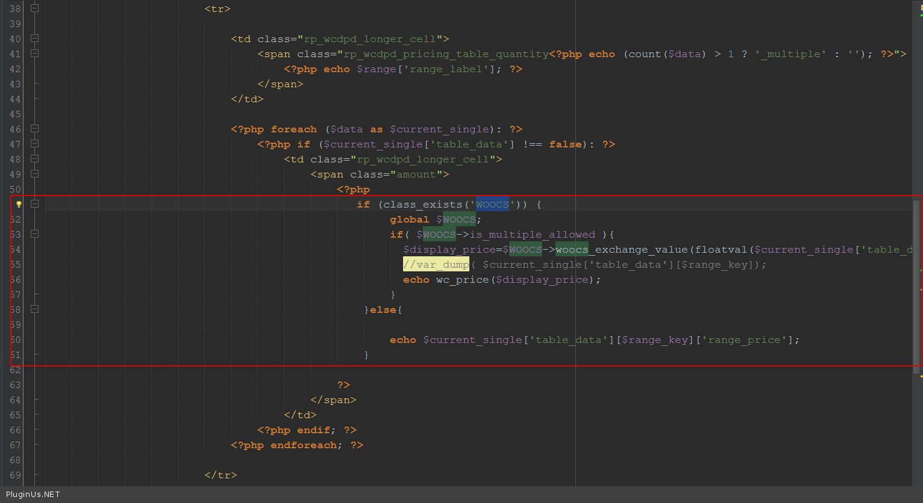Viewport: 923px width, 503px height.
Task: Click line number 68 in the gutter
Action: [15, 460]
